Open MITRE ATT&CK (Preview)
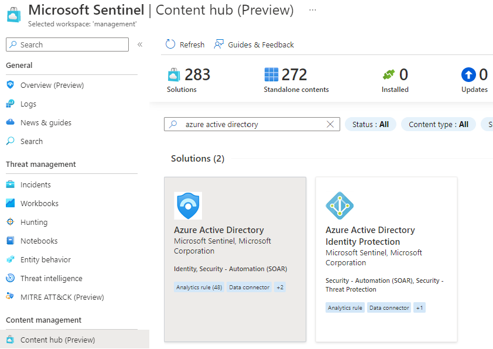This screenshot has width=493, height=349. pos(62,297)
